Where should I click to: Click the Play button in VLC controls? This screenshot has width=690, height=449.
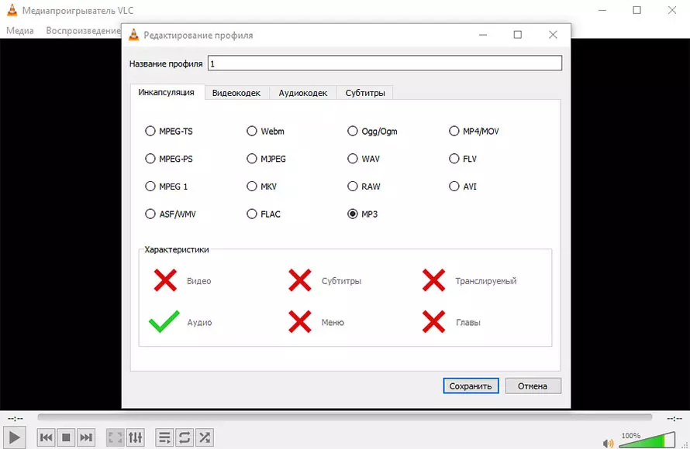15,437
